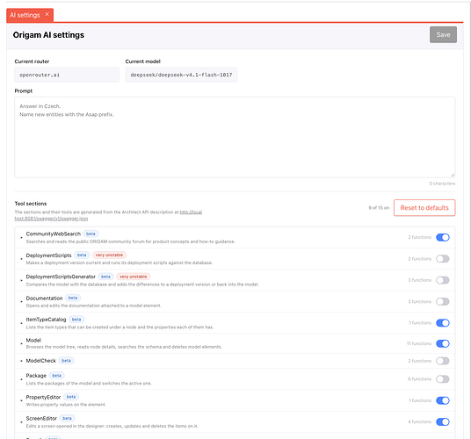
Task: Select the ModelCheck section title
Action: [40, 361]
